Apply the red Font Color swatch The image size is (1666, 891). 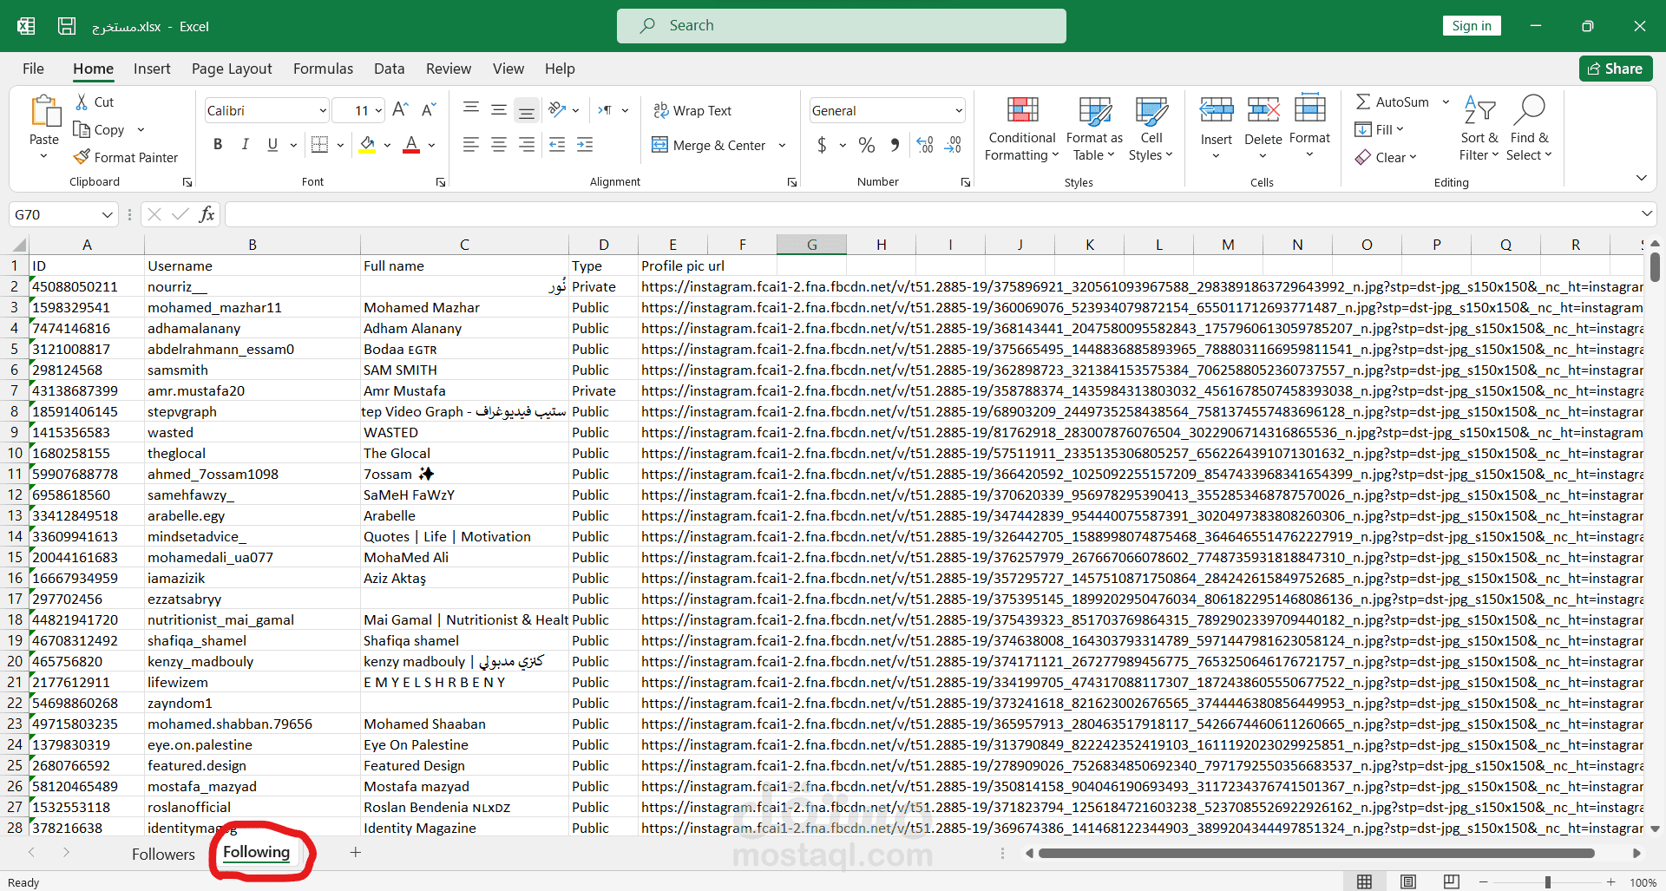412,145
